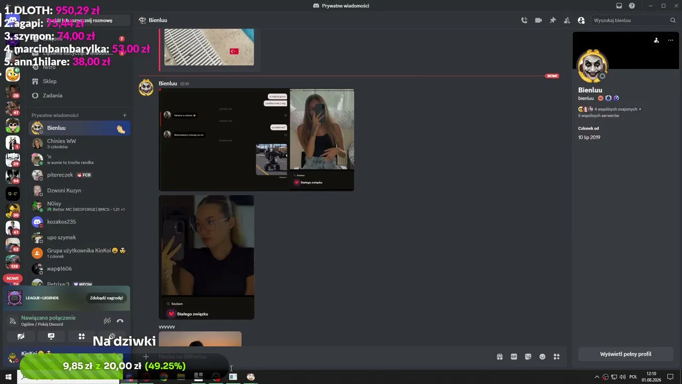Click the attachment plus in message box
The width and height of the screenshot is (682, 384).
(146, 357)
